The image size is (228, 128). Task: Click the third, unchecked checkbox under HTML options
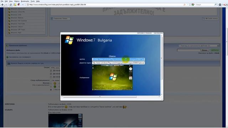click(51, 77)
